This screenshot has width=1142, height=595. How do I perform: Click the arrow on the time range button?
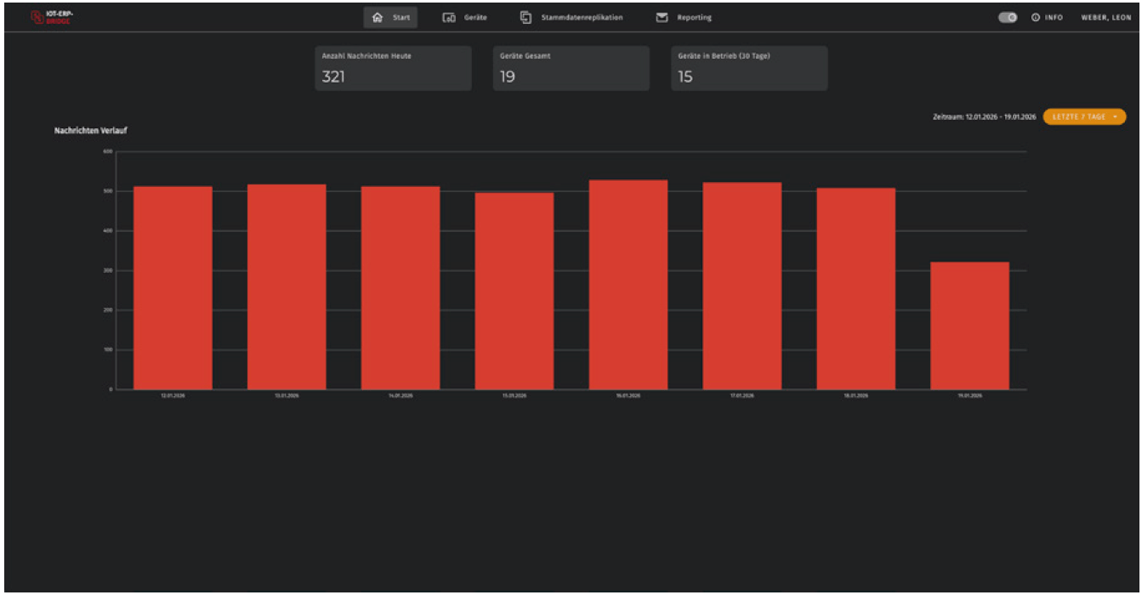coord(1115,116)
